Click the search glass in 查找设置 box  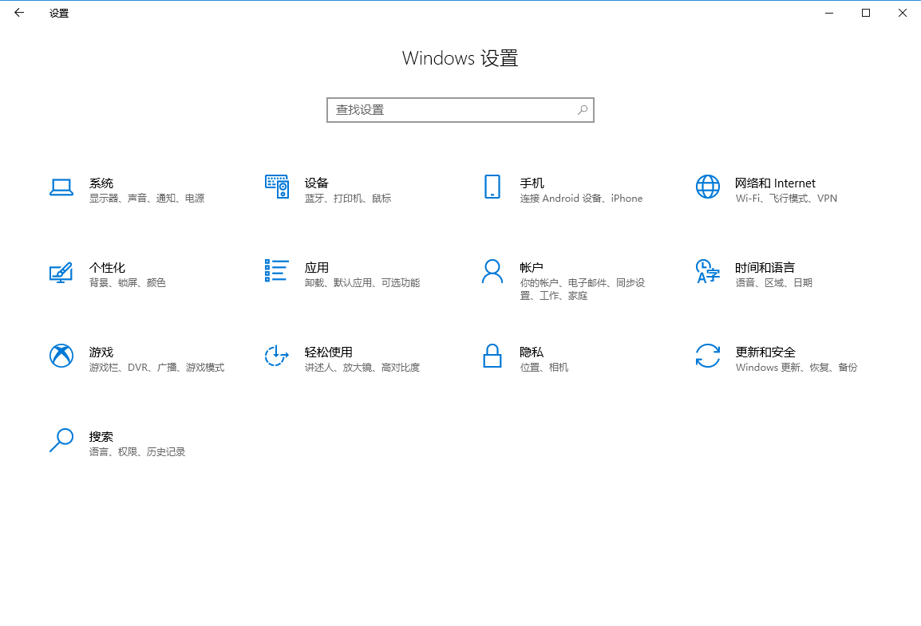point(583,110)
